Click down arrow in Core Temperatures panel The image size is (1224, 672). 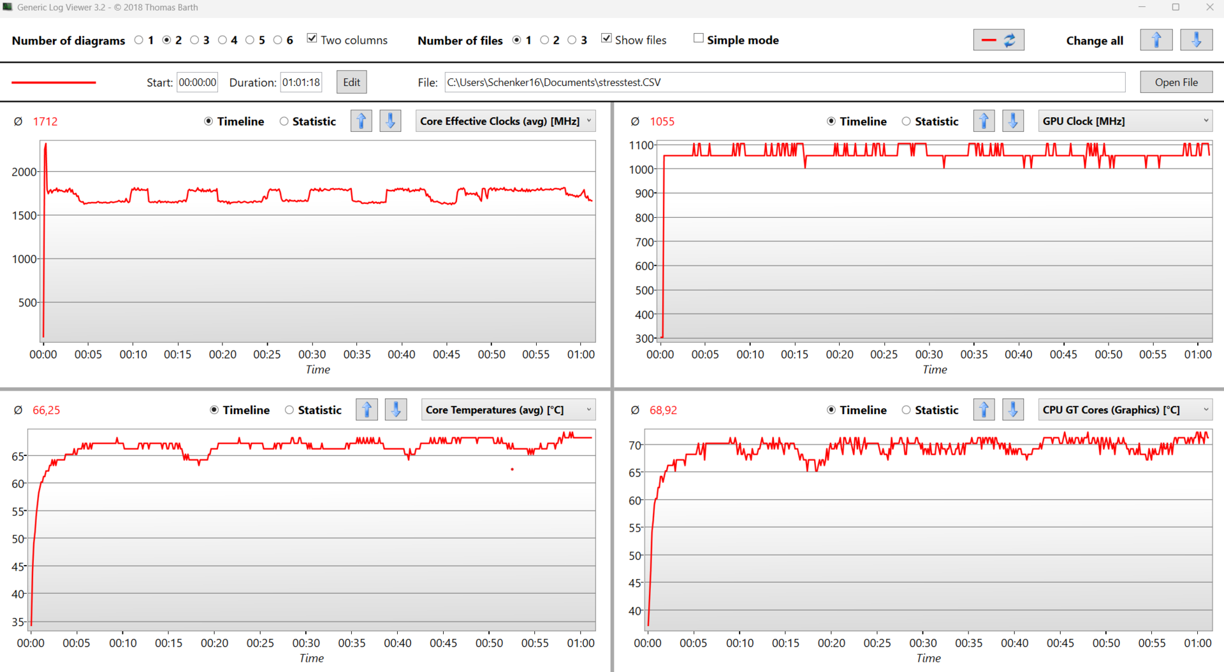point(396,410)
